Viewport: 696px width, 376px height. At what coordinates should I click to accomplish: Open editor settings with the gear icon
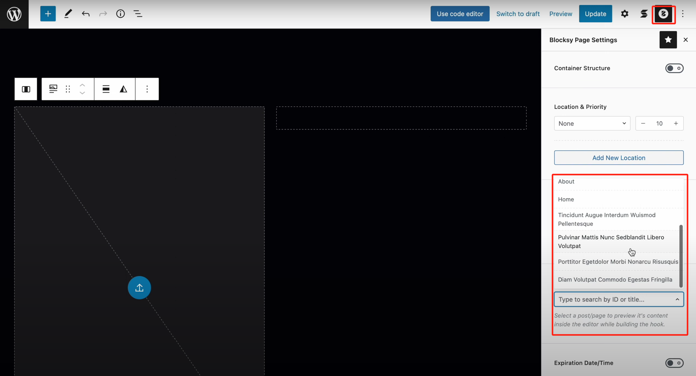[x=625, y=14]
